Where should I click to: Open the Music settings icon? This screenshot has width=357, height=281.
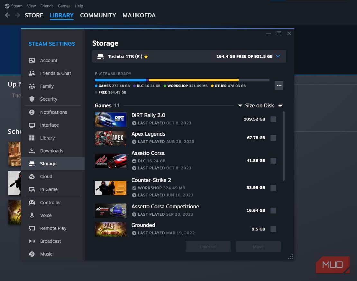[x=32, y=254]
